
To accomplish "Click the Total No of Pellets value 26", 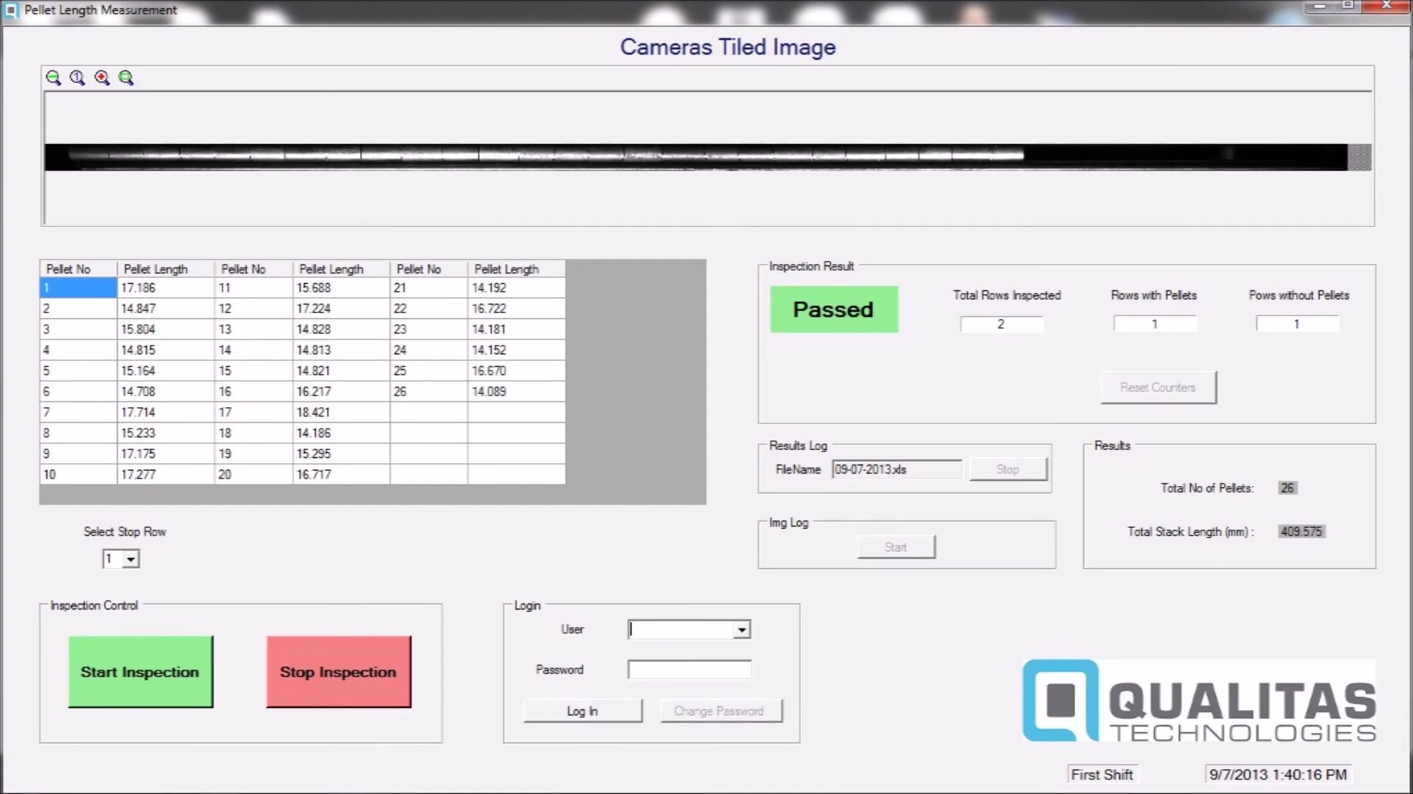I will point(1287,488).
